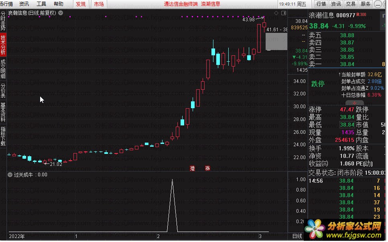
Task: Click the 外盘 value 254615
Action: coord(345,140)
